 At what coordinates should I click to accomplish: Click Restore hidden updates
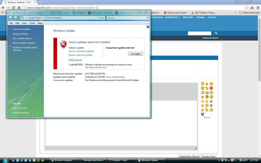(24, 43)
